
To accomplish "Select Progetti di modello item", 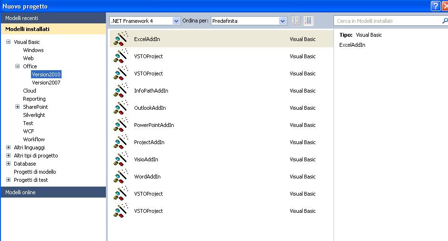I will pyautogui.click(x=35, y=172).
